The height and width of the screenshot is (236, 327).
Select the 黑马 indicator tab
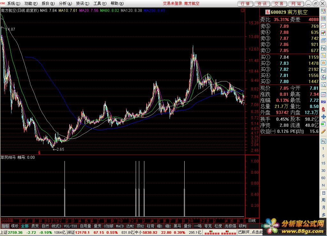pyautogui.click(x=178, y=226)
